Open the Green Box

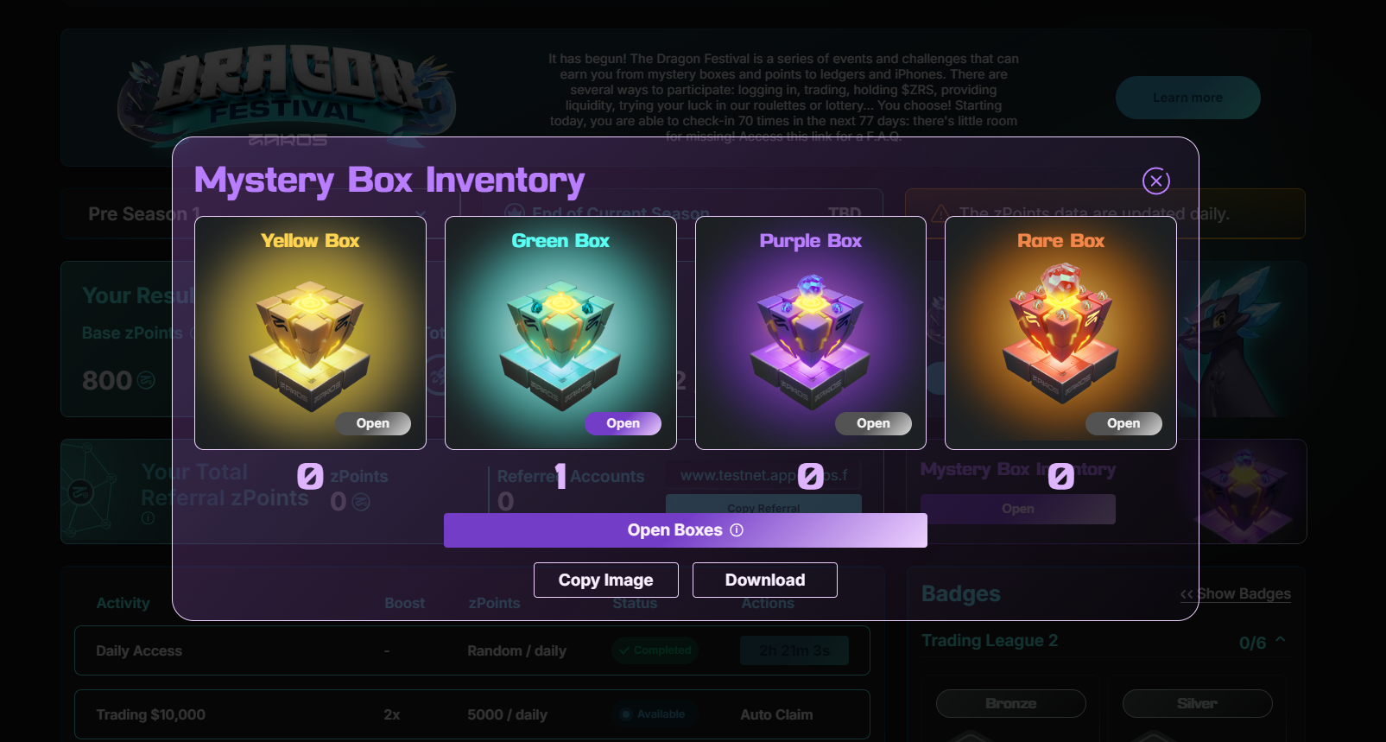623,423
